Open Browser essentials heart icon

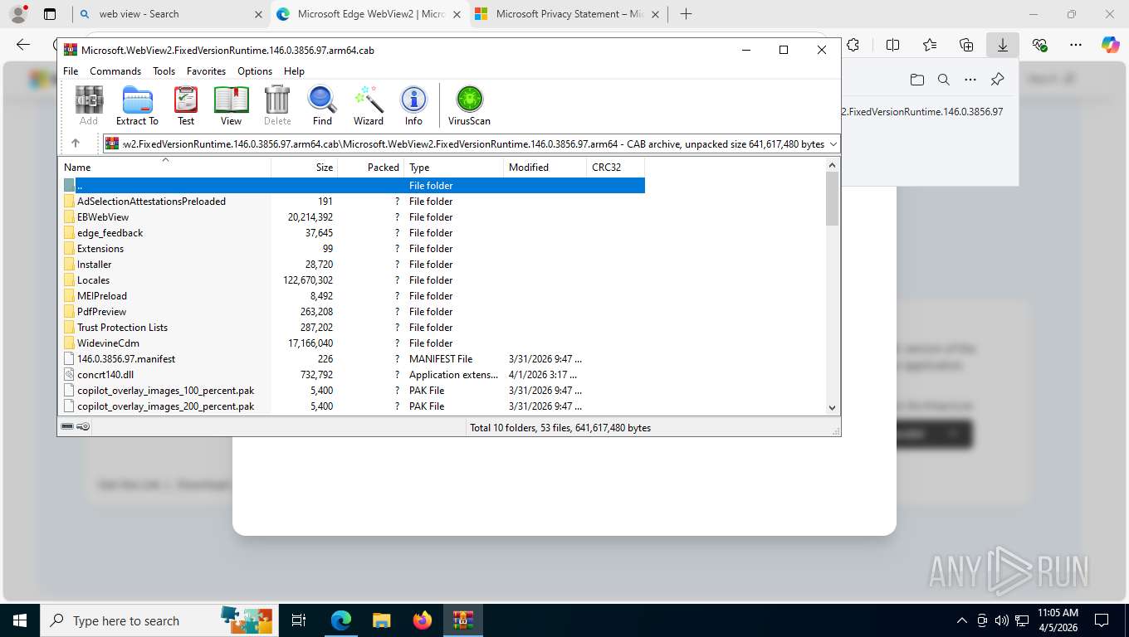coord(1039,45)
